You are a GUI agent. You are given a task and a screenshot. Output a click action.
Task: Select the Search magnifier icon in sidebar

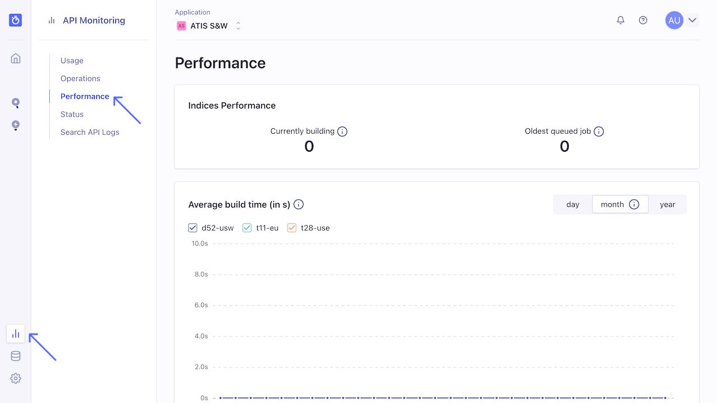(15, 104)
